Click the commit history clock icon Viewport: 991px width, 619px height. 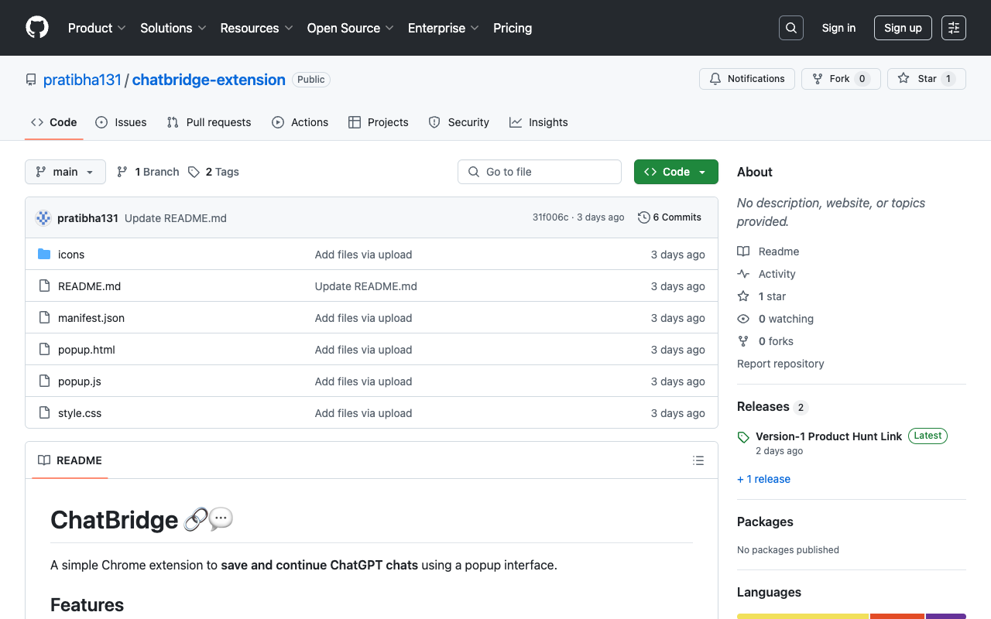[x=643, y=217]
